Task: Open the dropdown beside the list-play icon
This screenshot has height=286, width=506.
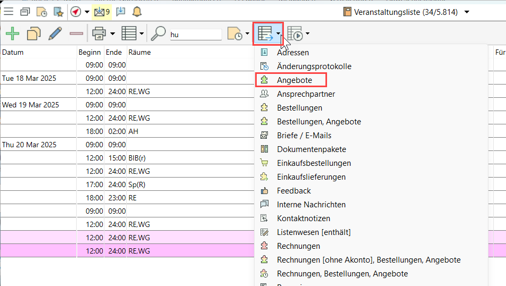Action: tap(307, 35)
